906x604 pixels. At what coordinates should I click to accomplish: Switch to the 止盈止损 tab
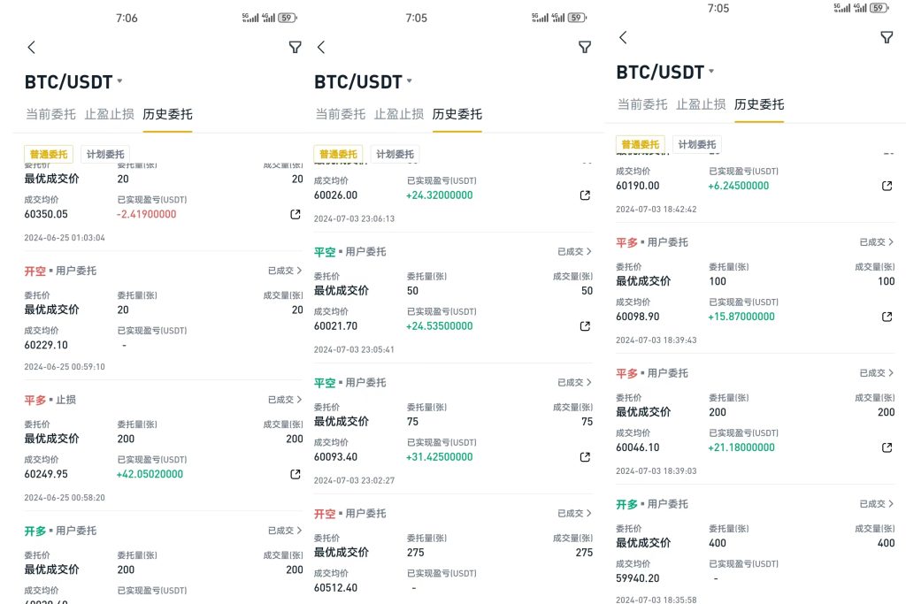(110, 114)
